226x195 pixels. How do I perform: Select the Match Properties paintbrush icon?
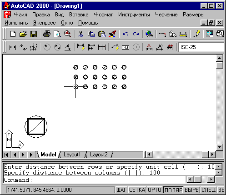[x=112, y=34]
